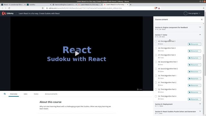The image size is (206, 116).
Task: Click the browser back arrow
Action: pyautogui.click(x=2, y=8)
